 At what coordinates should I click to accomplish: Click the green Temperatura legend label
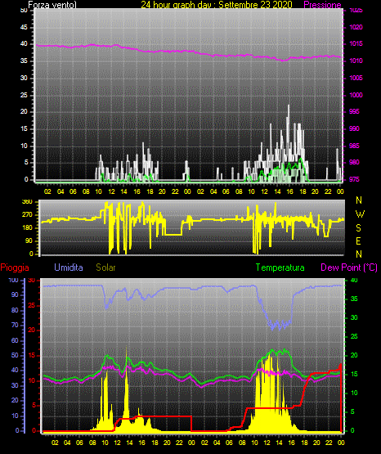tap(280, 267)
